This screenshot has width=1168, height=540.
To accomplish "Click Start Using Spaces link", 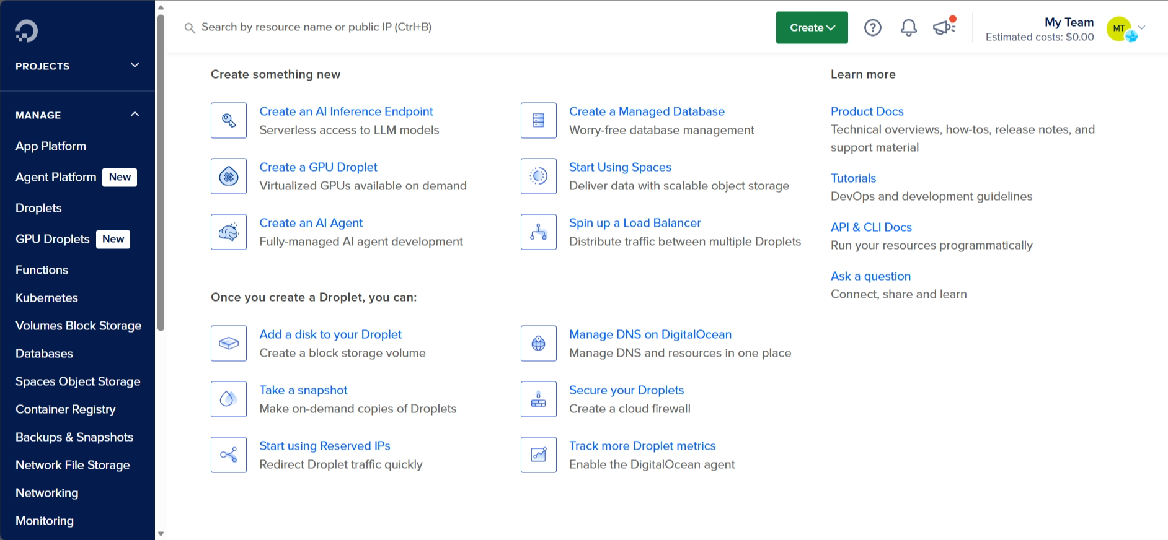I will coord(620,167).
